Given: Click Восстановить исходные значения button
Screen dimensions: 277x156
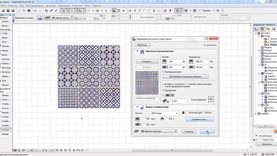Looking at the screenshot, I should click(x=185, y=77).
